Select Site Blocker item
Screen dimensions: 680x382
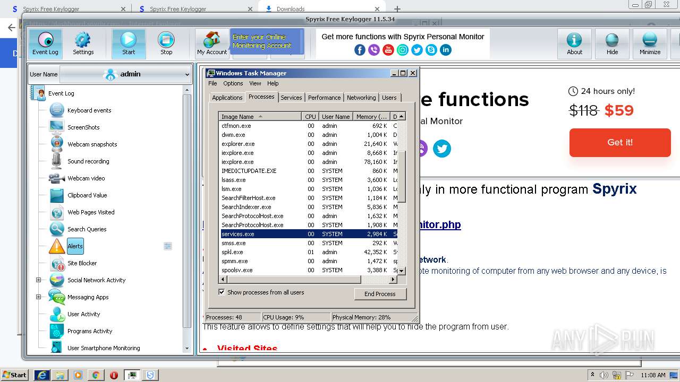coord(82,263)
